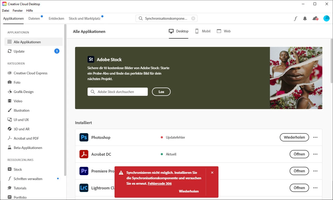Click the main content vertical scrollbar
The width and height of the screenshot is (333, 200).
332,61
